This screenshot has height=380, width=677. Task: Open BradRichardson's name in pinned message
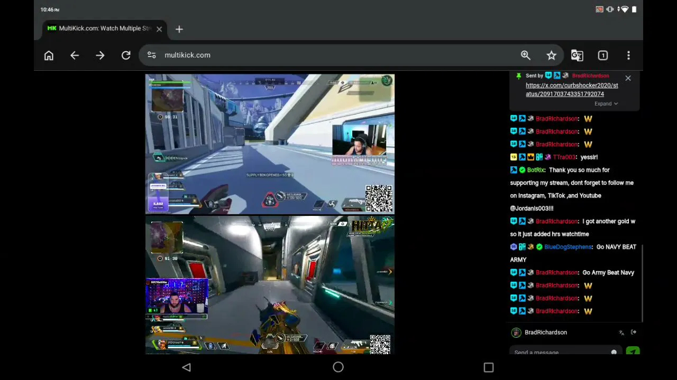590,76
